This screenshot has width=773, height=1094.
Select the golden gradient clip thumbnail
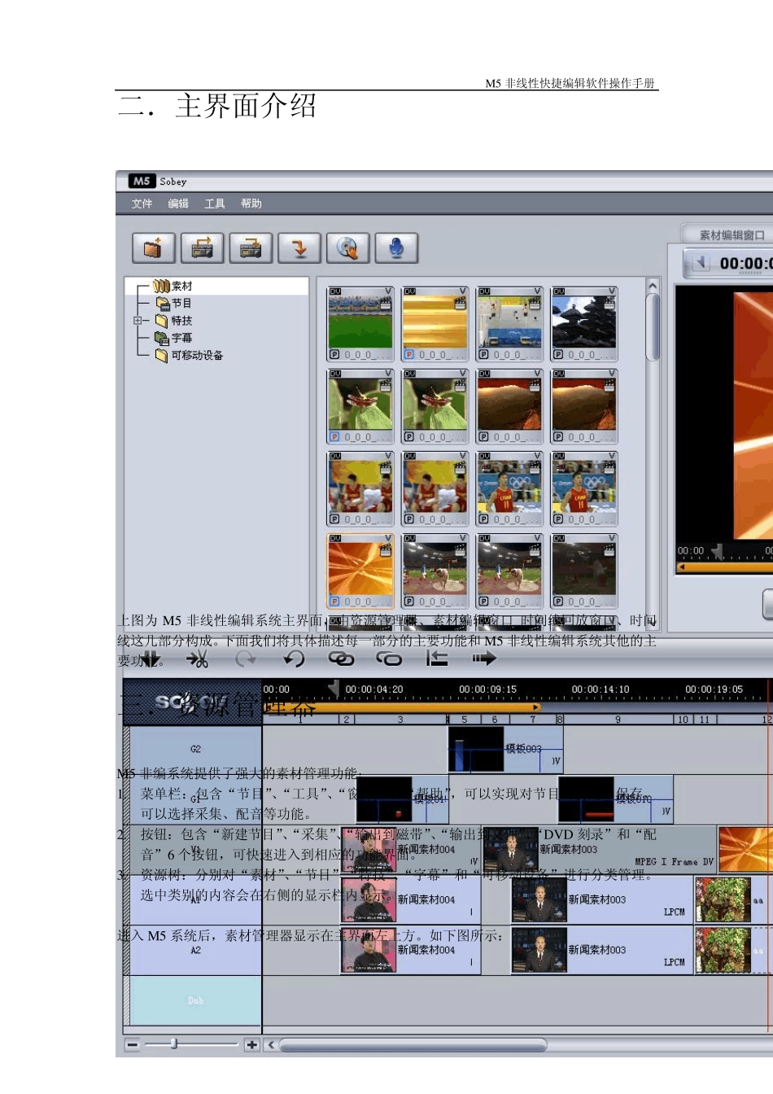coord(435,323)
